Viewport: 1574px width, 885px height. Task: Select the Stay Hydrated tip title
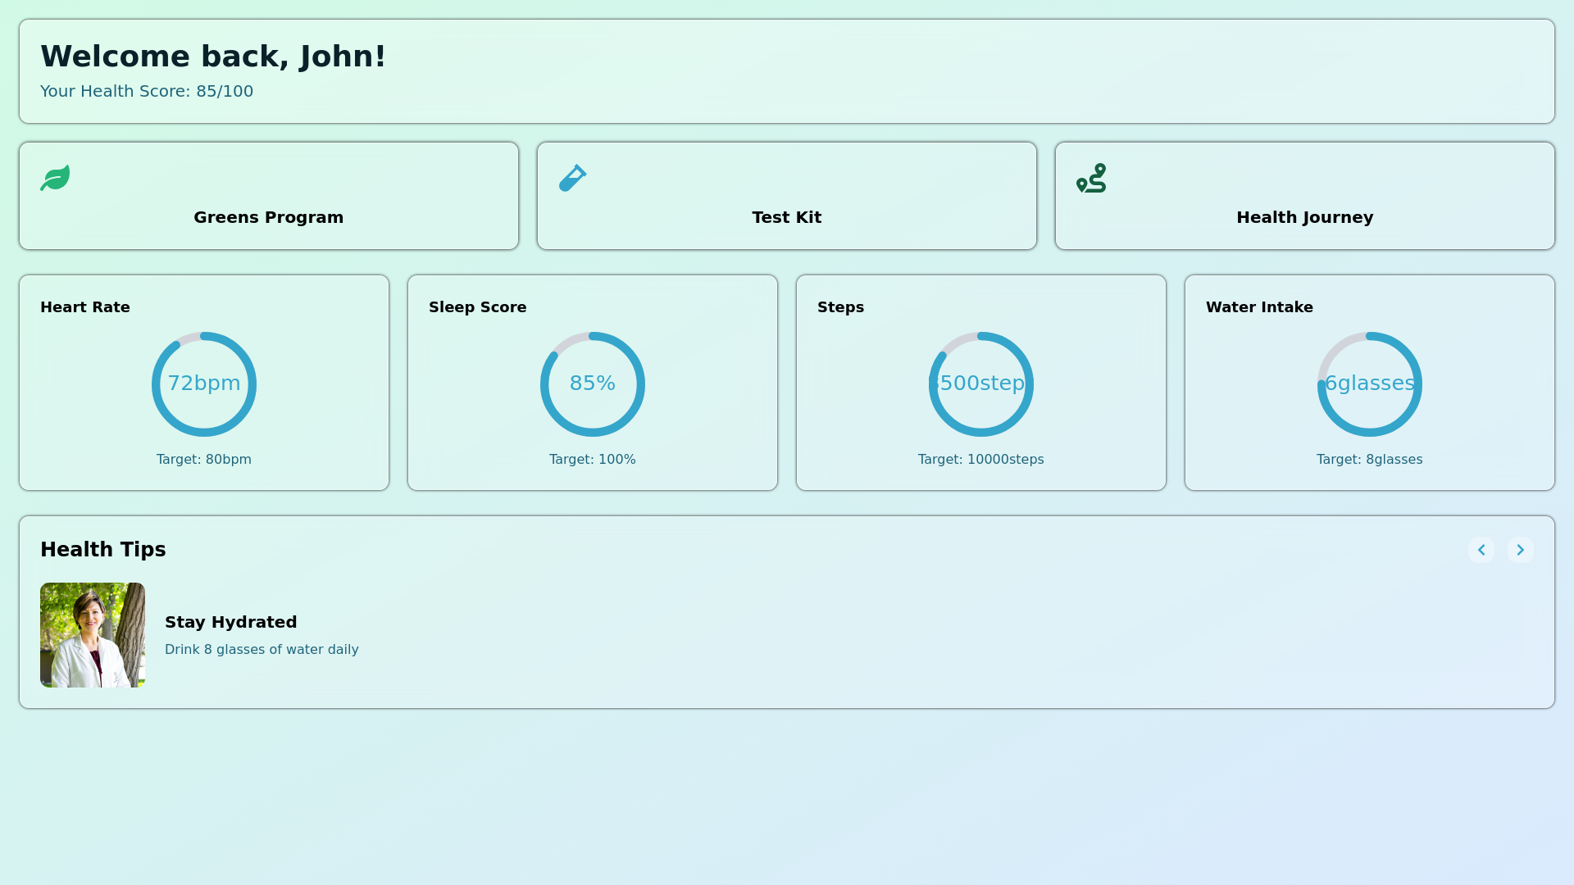tap(230, 622)
